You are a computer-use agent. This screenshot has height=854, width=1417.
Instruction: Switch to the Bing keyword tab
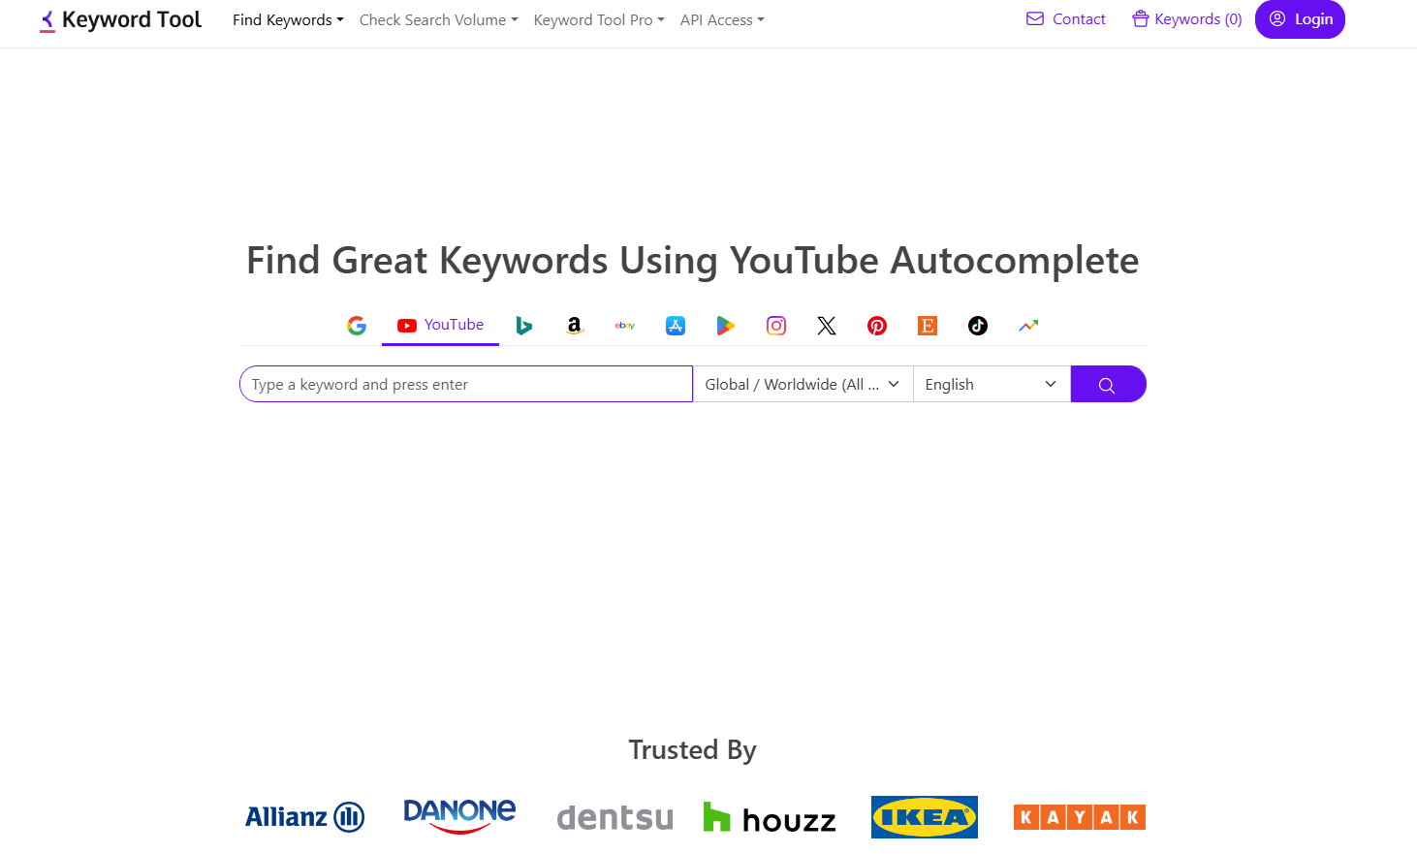pyautogui.click(x=524, y=326)
